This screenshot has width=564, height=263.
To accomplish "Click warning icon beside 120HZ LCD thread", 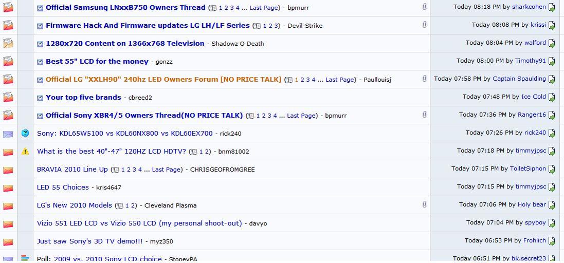I will [x=25, y=151].
